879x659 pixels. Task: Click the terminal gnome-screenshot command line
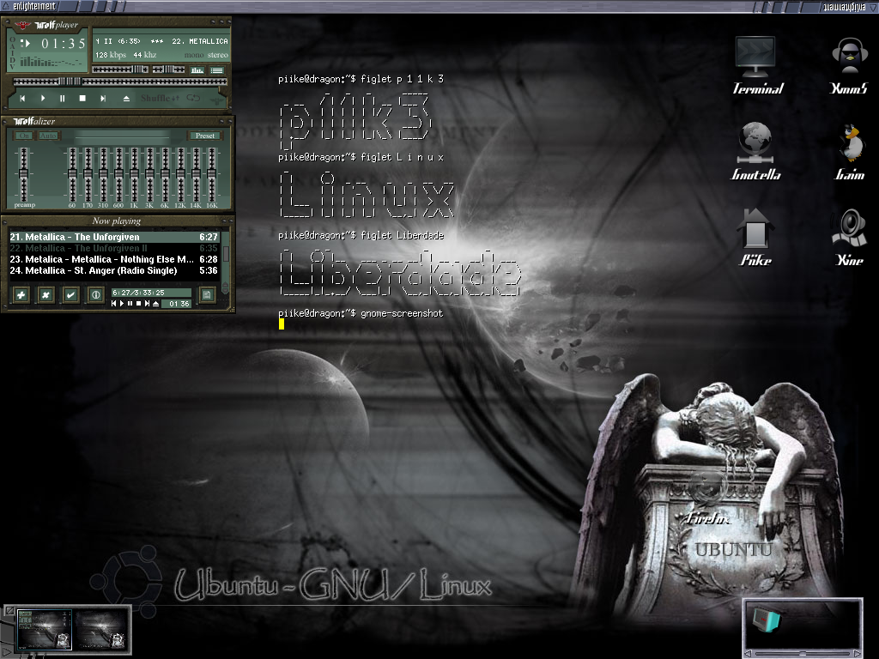coord(361,313)
